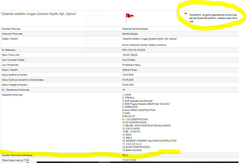Click MELA in the Operator Ekonomik Kontraktues row
This screenshot has height=163, width=246.
(125, 155)
